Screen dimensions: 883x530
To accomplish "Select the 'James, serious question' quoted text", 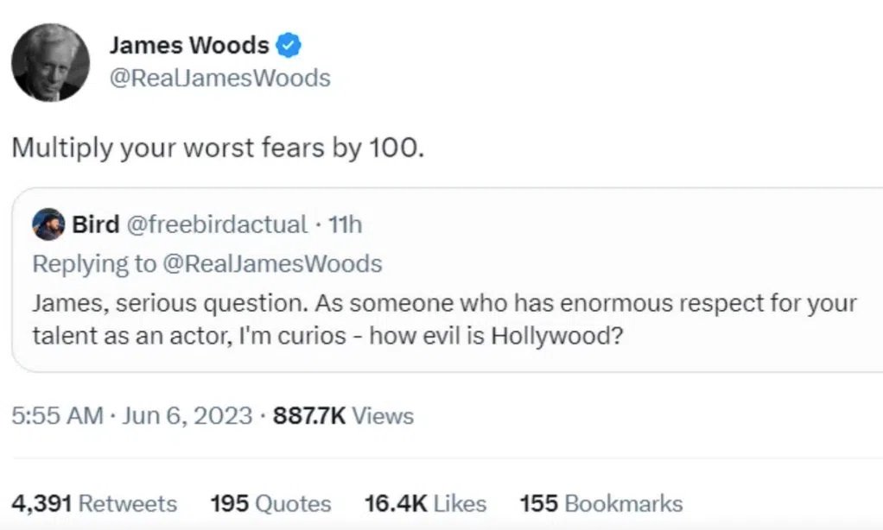I will [445, 319].
